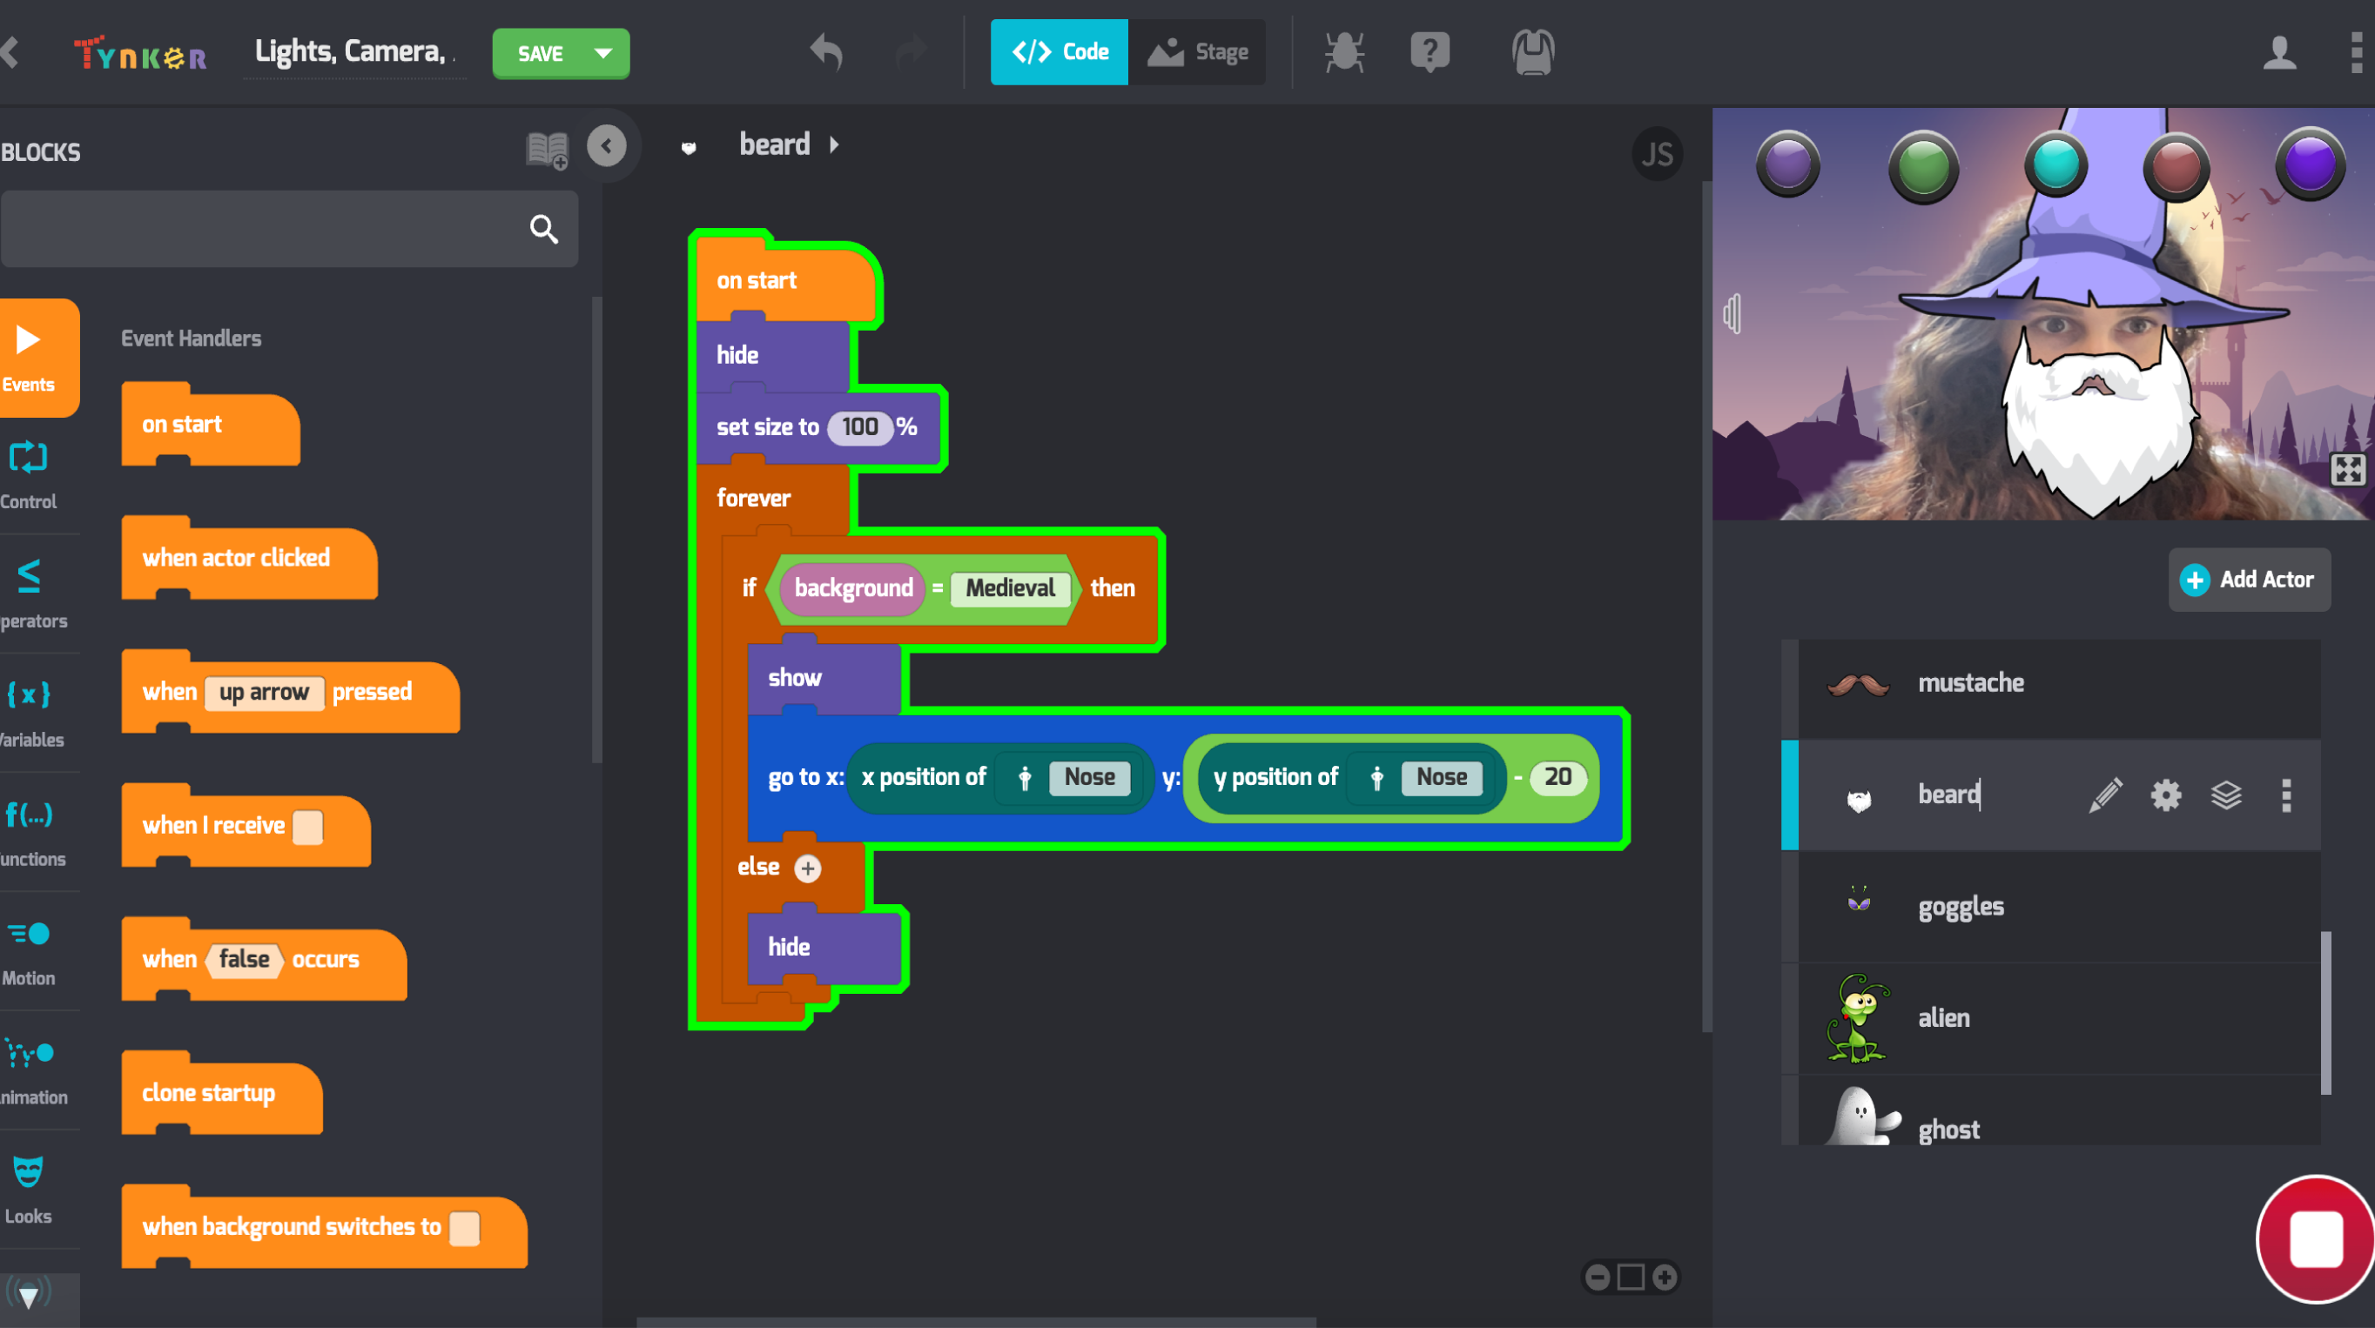The height and width of the screenshot is (1328, 2375).
Task: Open the up arrow key dropdown
Action: [264, 692]
